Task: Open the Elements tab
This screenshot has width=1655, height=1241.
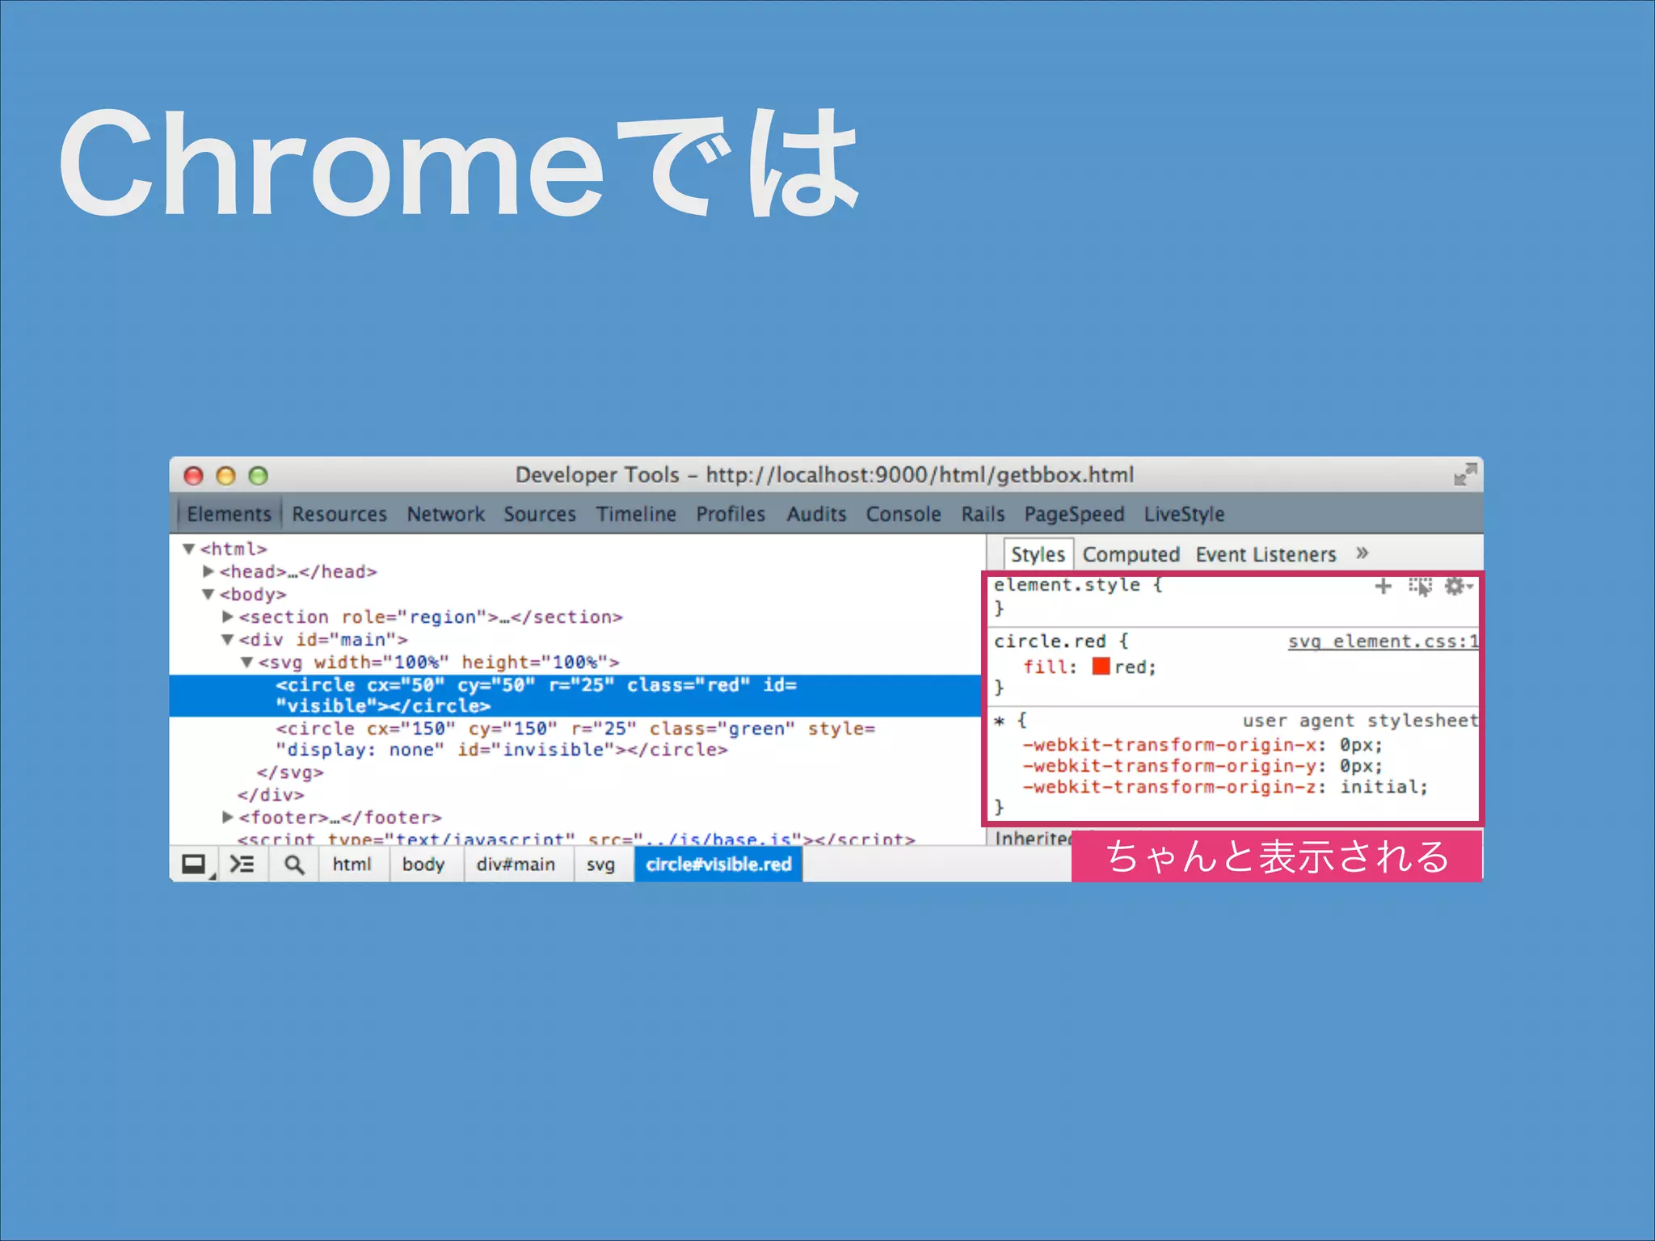Action: coord(229,514)
